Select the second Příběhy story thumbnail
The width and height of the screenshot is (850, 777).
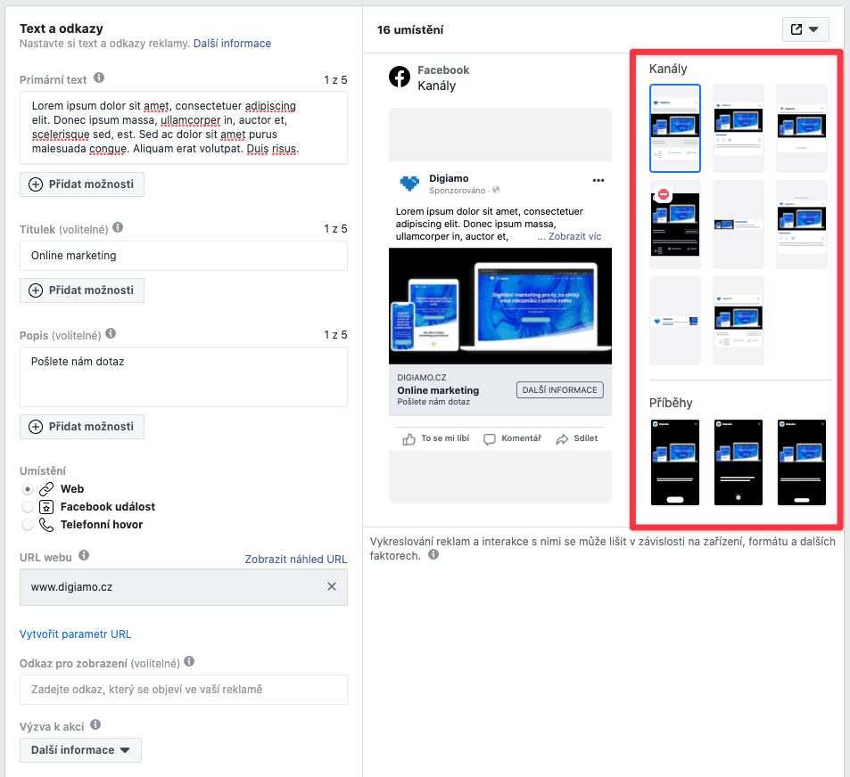point(739,462)
